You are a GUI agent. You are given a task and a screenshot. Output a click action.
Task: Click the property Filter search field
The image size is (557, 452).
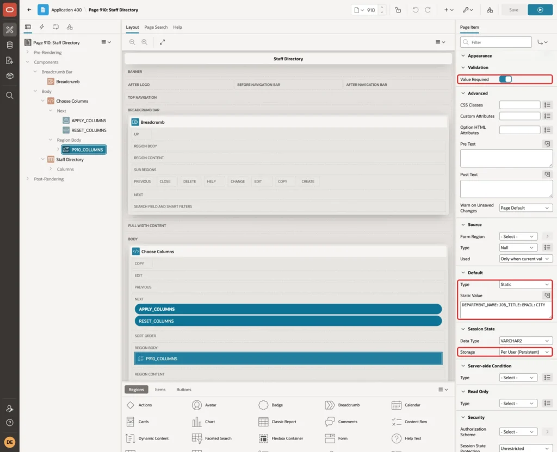tap(496, 42)
